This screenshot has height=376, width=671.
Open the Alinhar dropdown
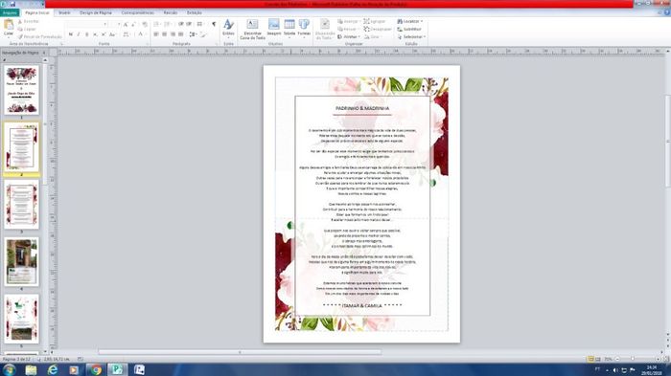tap(349, 36)
